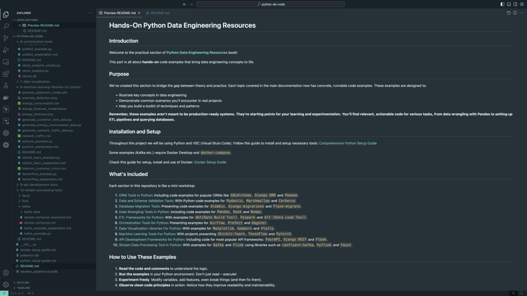The width and height of the screenshot is (527, 296).
Task: Open the Manage gear icon
Action: (x=6, y=284)
